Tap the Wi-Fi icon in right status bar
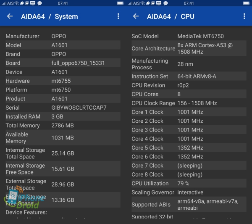The image size is (252, 224). pyautogui.click(x=143, y=3)
